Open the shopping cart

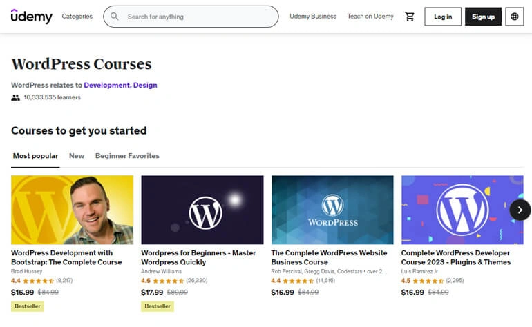pos(410,17)
